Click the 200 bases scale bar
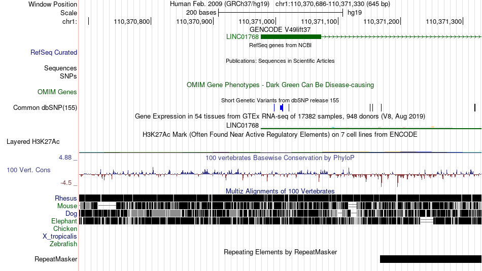 281,13
